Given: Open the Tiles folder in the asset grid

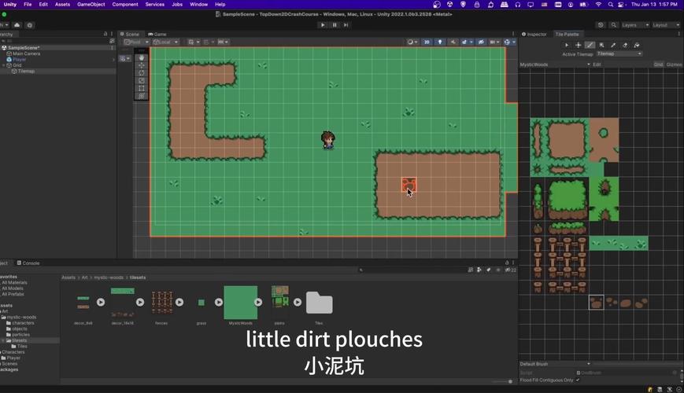Looking at the screenshot, I should pos(320,303).
